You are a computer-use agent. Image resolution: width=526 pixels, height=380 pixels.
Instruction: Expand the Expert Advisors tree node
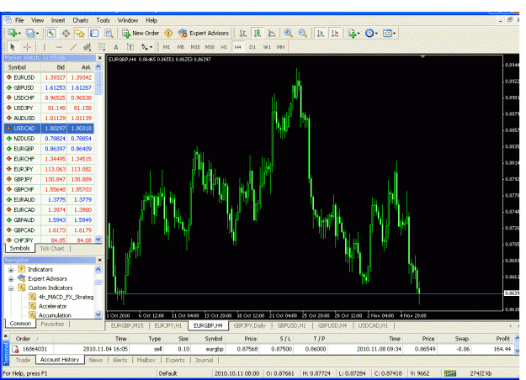(11, 279)
